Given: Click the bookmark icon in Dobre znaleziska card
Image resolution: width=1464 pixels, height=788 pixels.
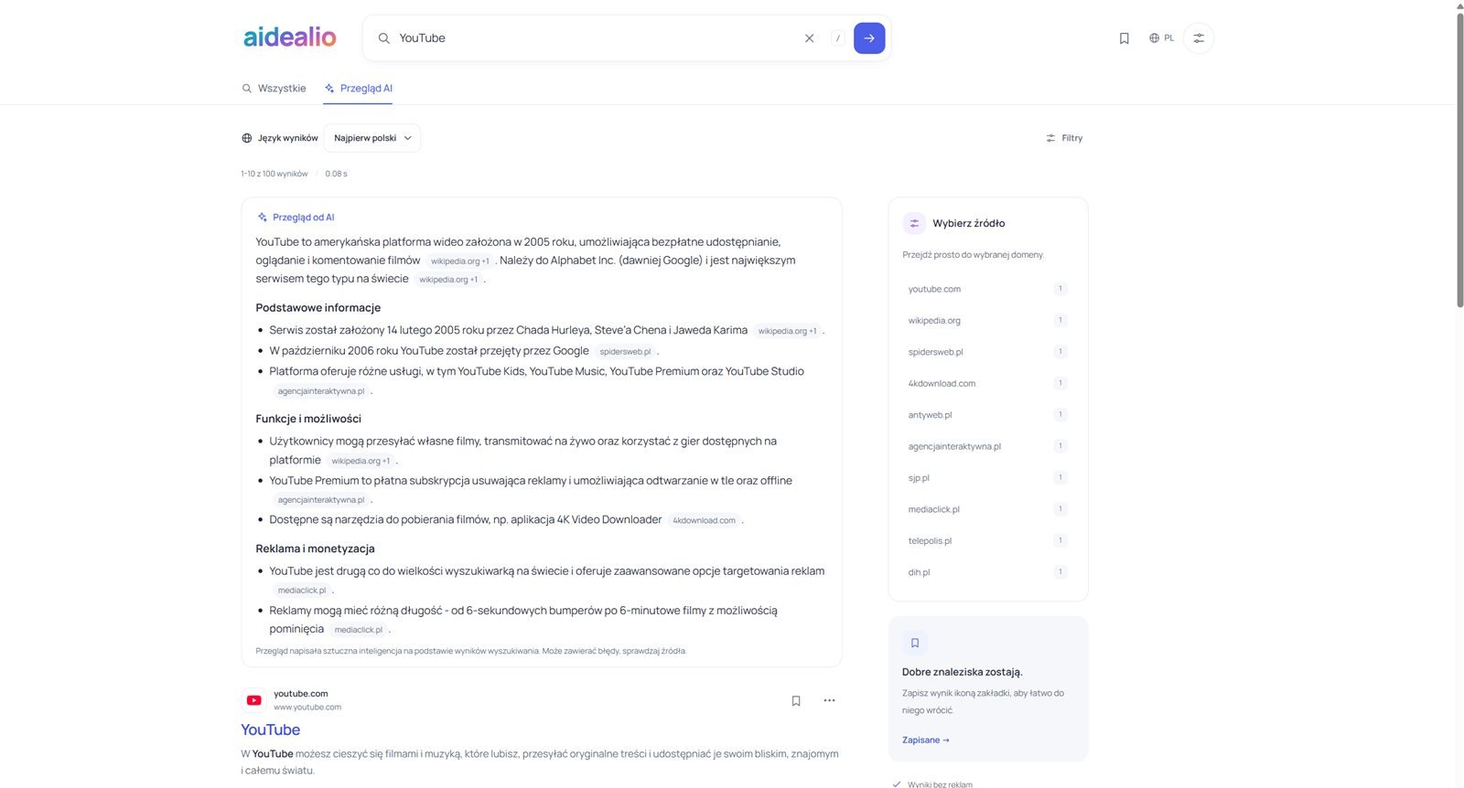Looking at the screenshot, I should 914,643.
